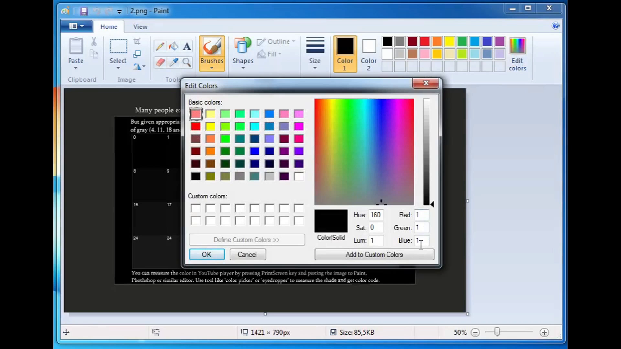The height and width of the screenshot is (349, 621).
Task: Select the Fill with color tool
Action: [173, 46]
